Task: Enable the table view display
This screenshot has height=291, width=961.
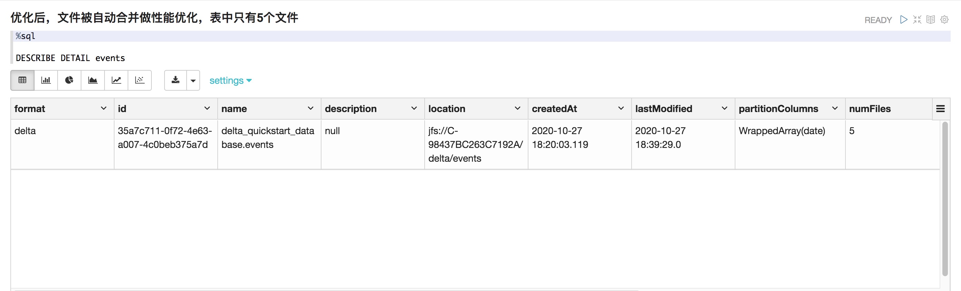Action: [22, 80]
